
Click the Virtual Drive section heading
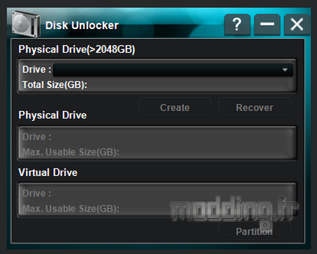(x=48, y=172)
